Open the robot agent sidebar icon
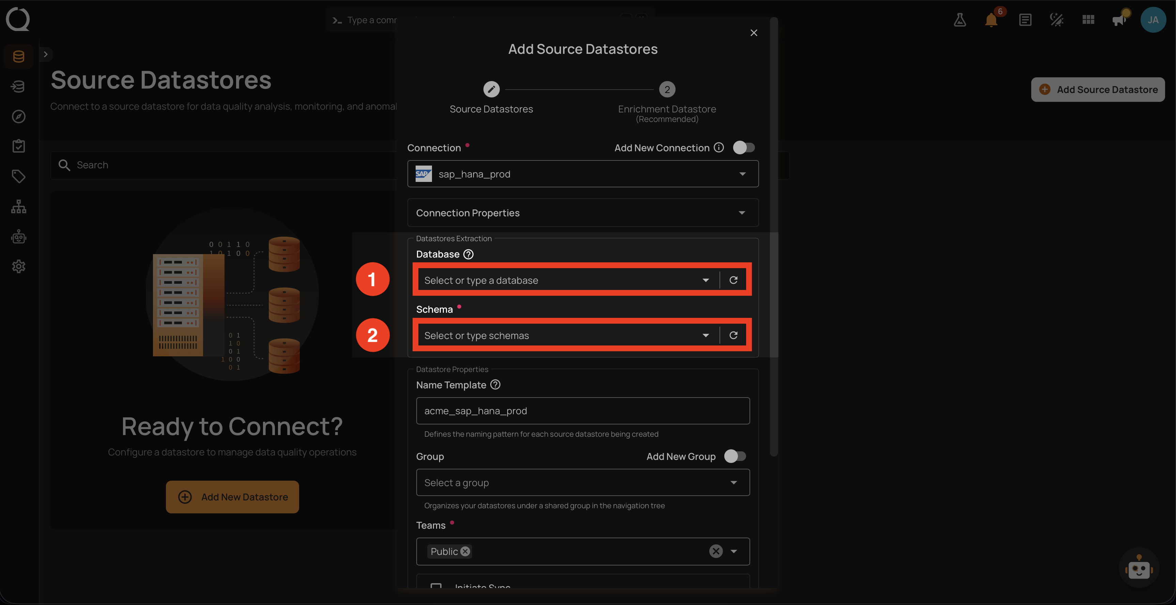The image size is (1176, 605). (18, 236)
